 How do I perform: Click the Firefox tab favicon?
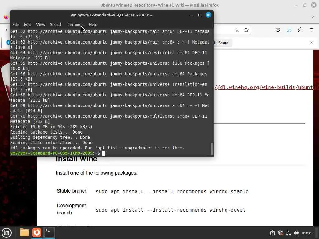click(x=6, y=17)
